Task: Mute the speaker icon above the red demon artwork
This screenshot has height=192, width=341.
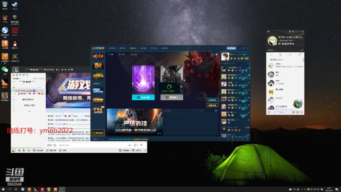Action: coord(217,55)
